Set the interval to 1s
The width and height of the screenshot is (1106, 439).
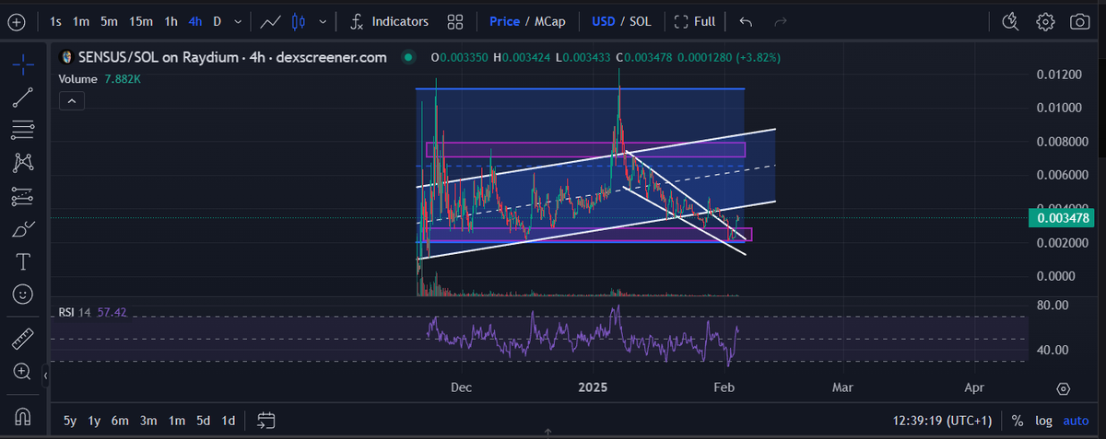pyautogui.click(x=56, y=21)
